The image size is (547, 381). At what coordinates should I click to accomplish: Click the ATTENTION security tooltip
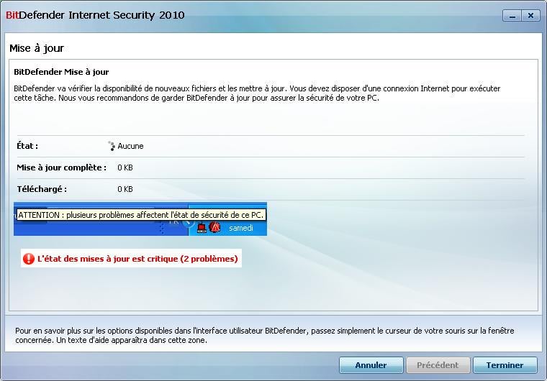pos(141,215)
